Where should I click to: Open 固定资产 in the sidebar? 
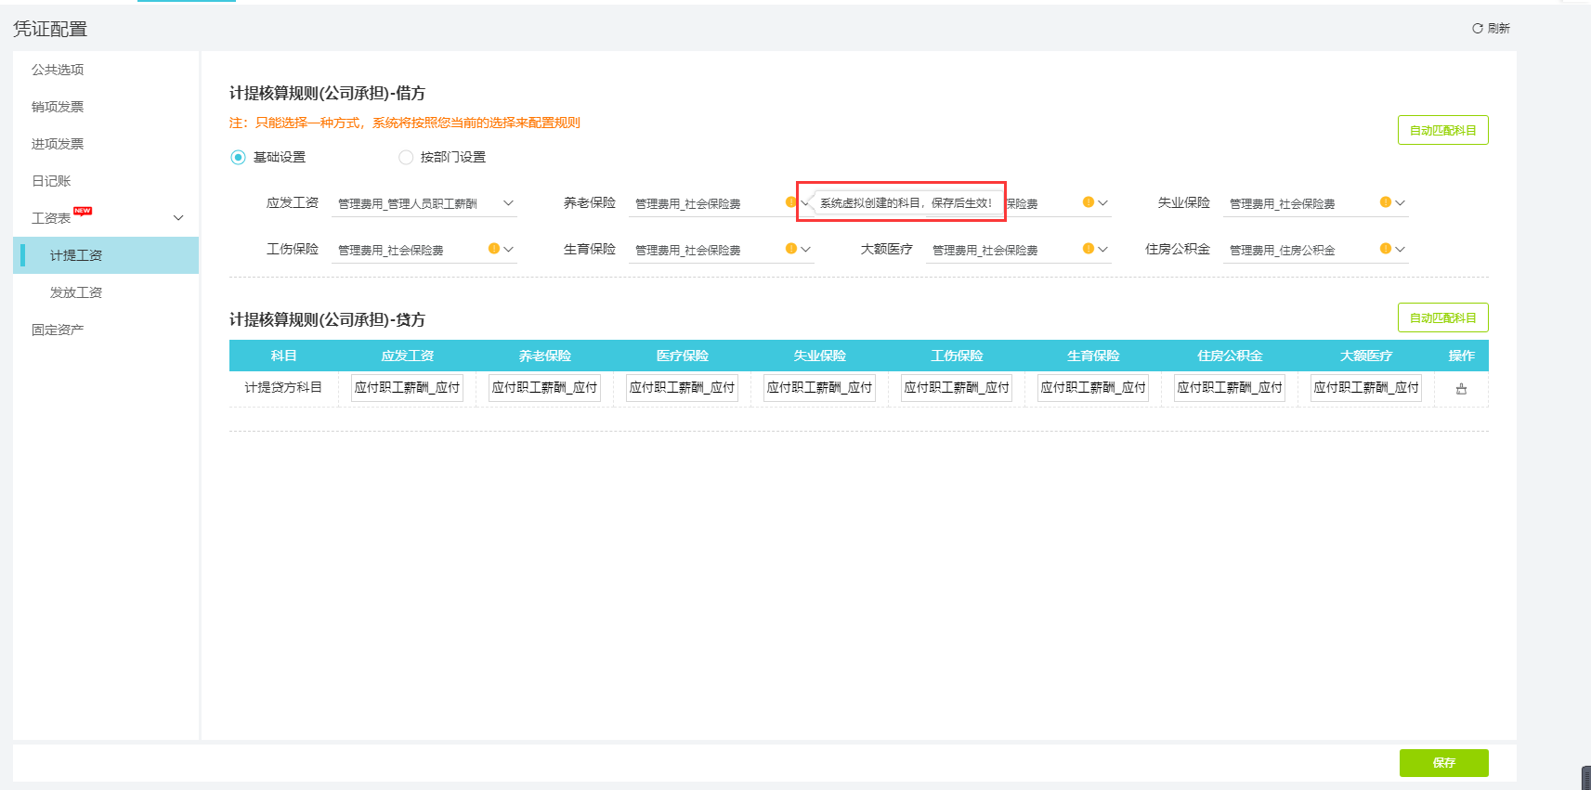coord(58,330)
